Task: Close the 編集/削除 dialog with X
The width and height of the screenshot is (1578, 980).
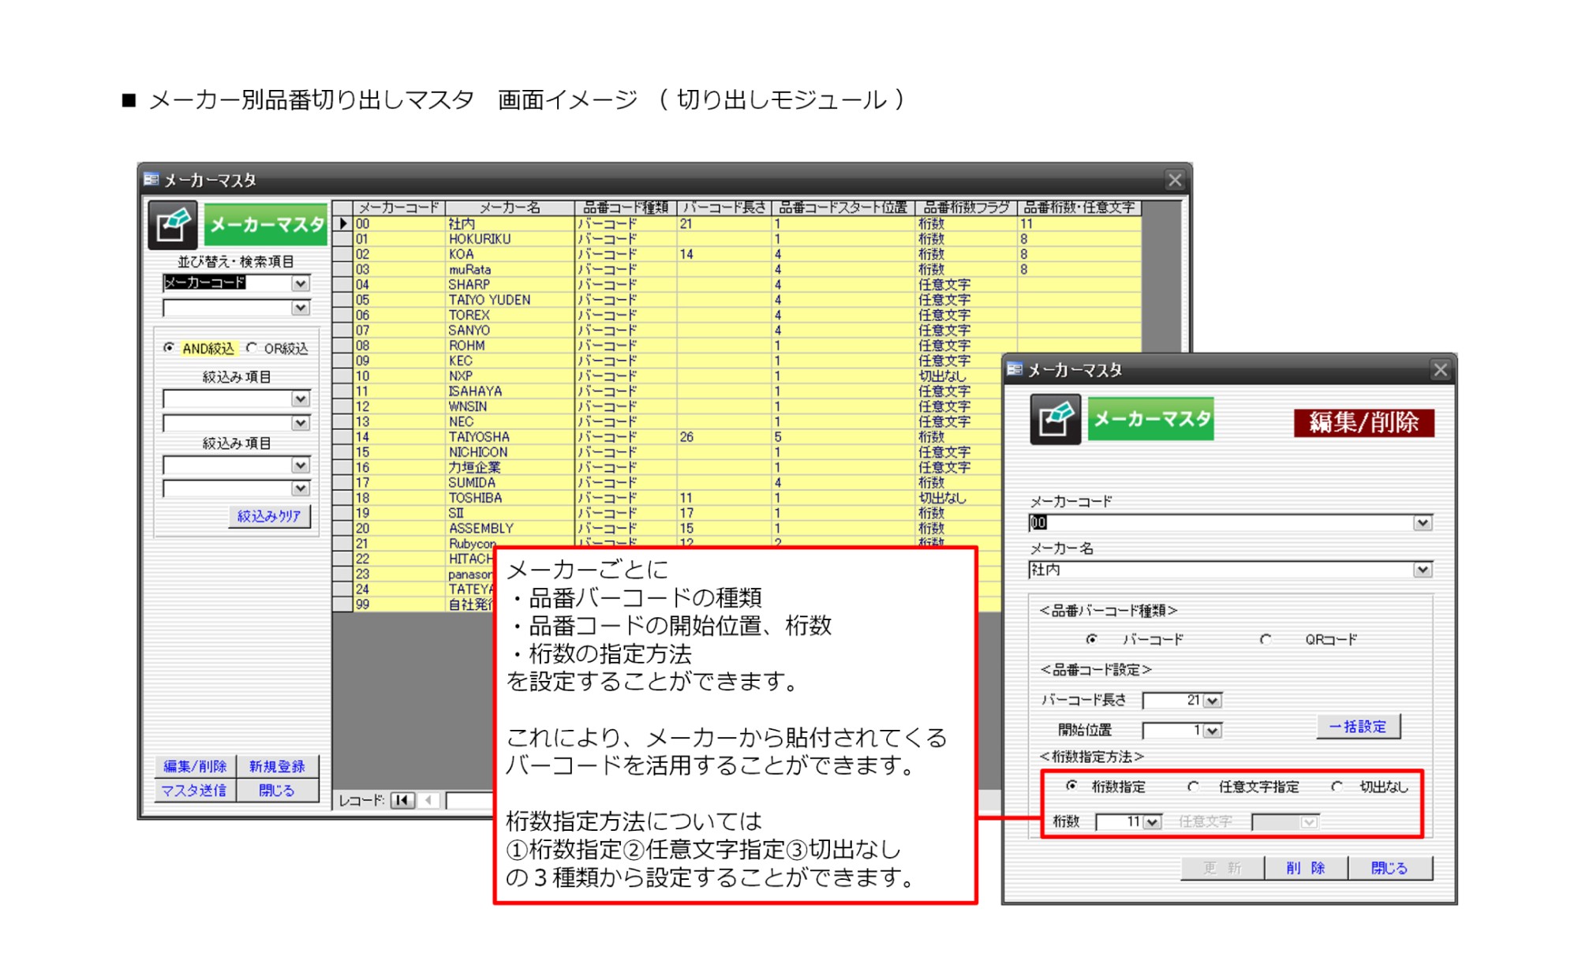Action: [1441, 370]
